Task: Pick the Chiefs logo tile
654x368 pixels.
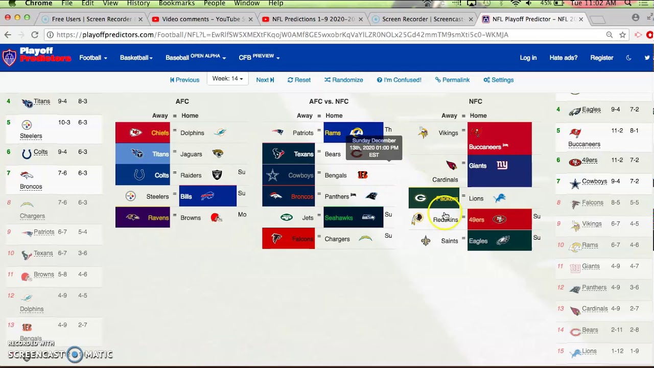Action: (135, 133)
